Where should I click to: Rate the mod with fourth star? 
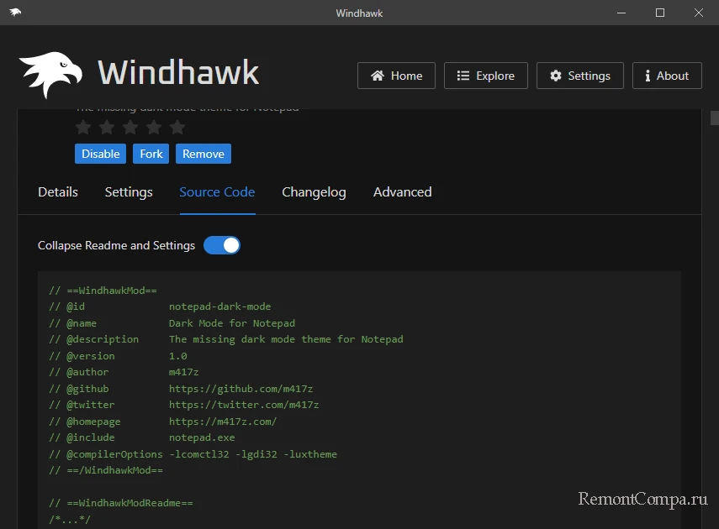153,128
